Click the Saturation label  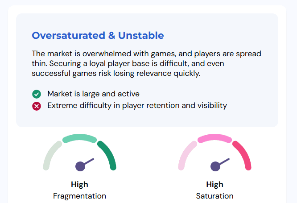(x=214, y=196)
